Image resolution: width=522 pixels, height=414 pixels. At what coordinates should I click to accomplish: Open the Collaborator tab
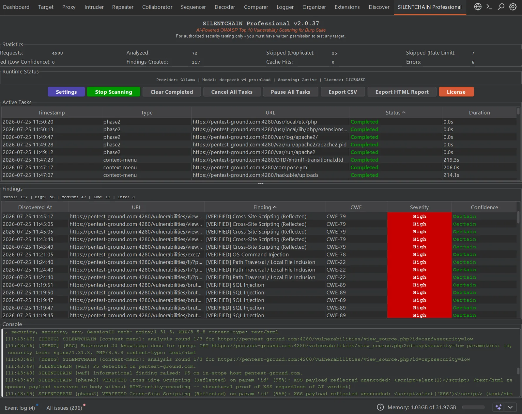coord(157,7)
